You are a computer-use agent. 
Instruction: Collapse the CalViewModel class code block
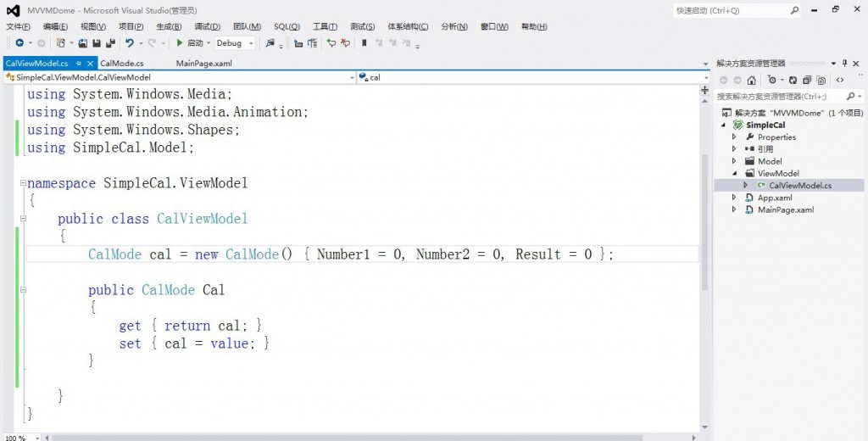pyautogui.click(x=23, y=218)
